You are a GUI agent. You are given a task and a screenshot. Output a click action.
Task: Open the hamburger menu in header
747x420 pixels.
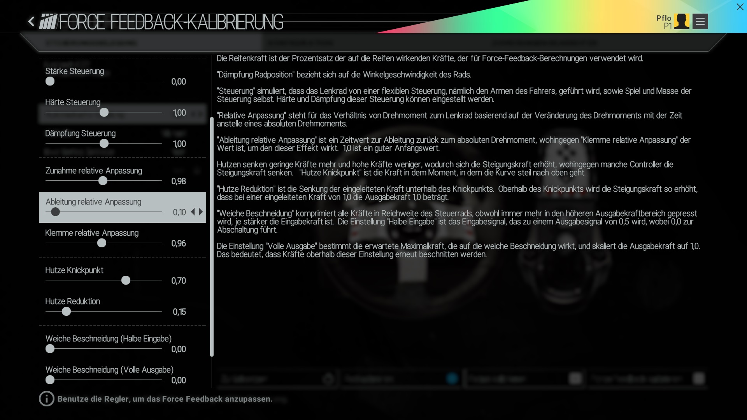pyautogui.click(x=700, y=21)
